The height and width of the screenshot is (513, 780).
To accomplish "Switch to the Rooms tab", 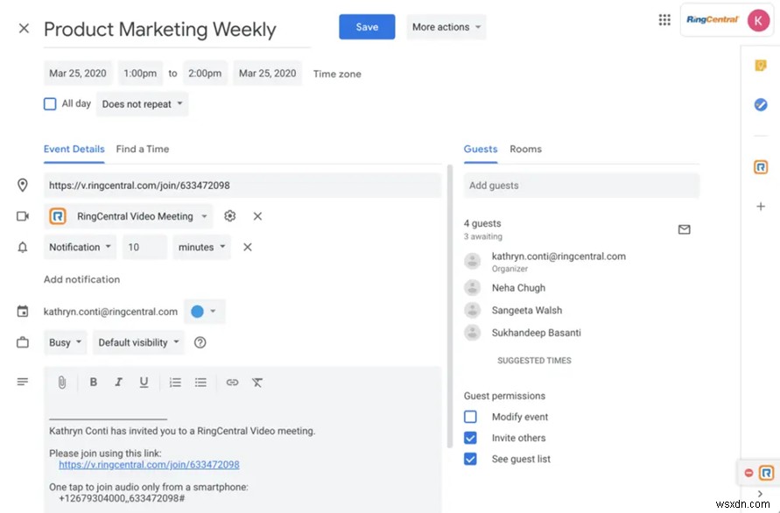I will [x=525, y=149].
